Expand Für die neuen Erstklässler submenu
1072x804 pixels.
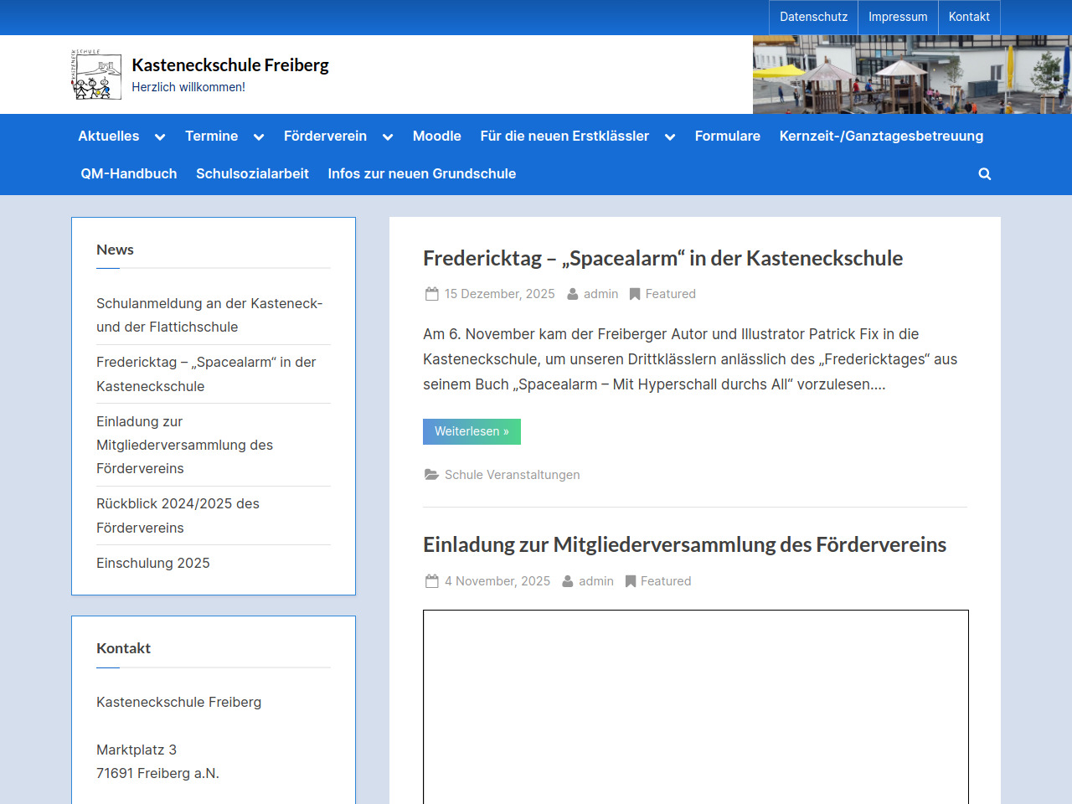coord(670,137)
